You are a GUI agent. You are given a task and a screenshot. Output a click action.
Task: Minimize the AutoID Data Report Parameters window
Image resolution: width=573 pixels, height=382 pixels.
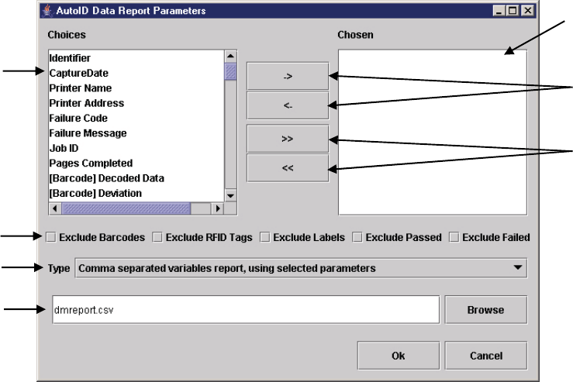click(x=499, y=11)
